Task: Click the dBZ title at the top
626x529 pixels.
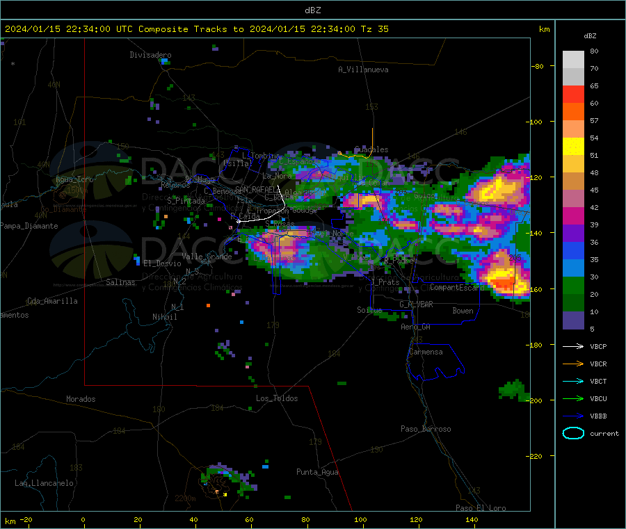Action: tap(312, 10)
